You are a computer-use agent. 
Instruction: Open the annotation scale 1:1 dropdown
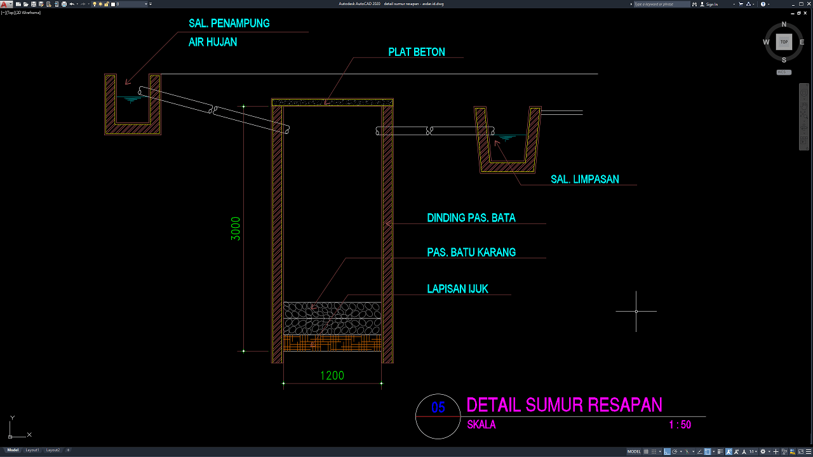[x=753, y=451]
